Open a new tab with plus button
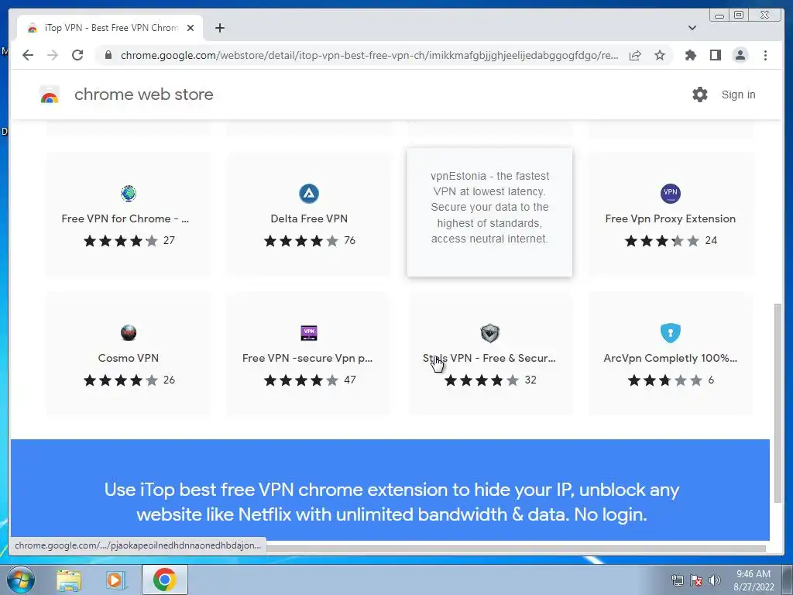Viewport: 793px width, 595px height. point(219,28)
